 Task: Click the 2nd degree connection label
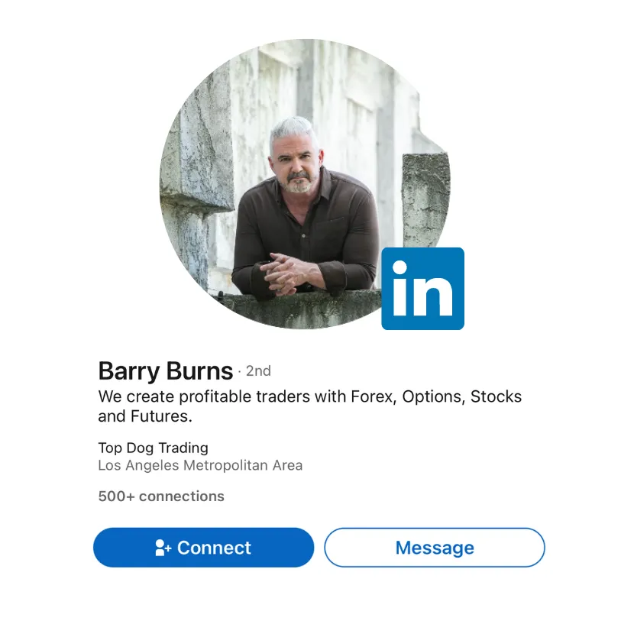tap(258, 371)
